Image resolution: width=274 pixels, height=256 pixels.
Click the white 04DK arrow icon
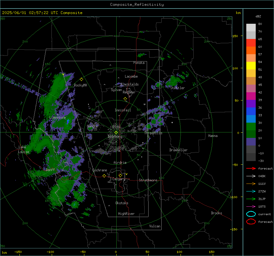coord(251,176)
